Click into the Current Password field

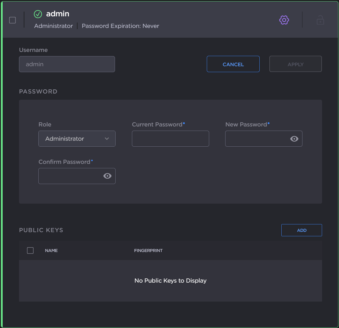(170, 139)
